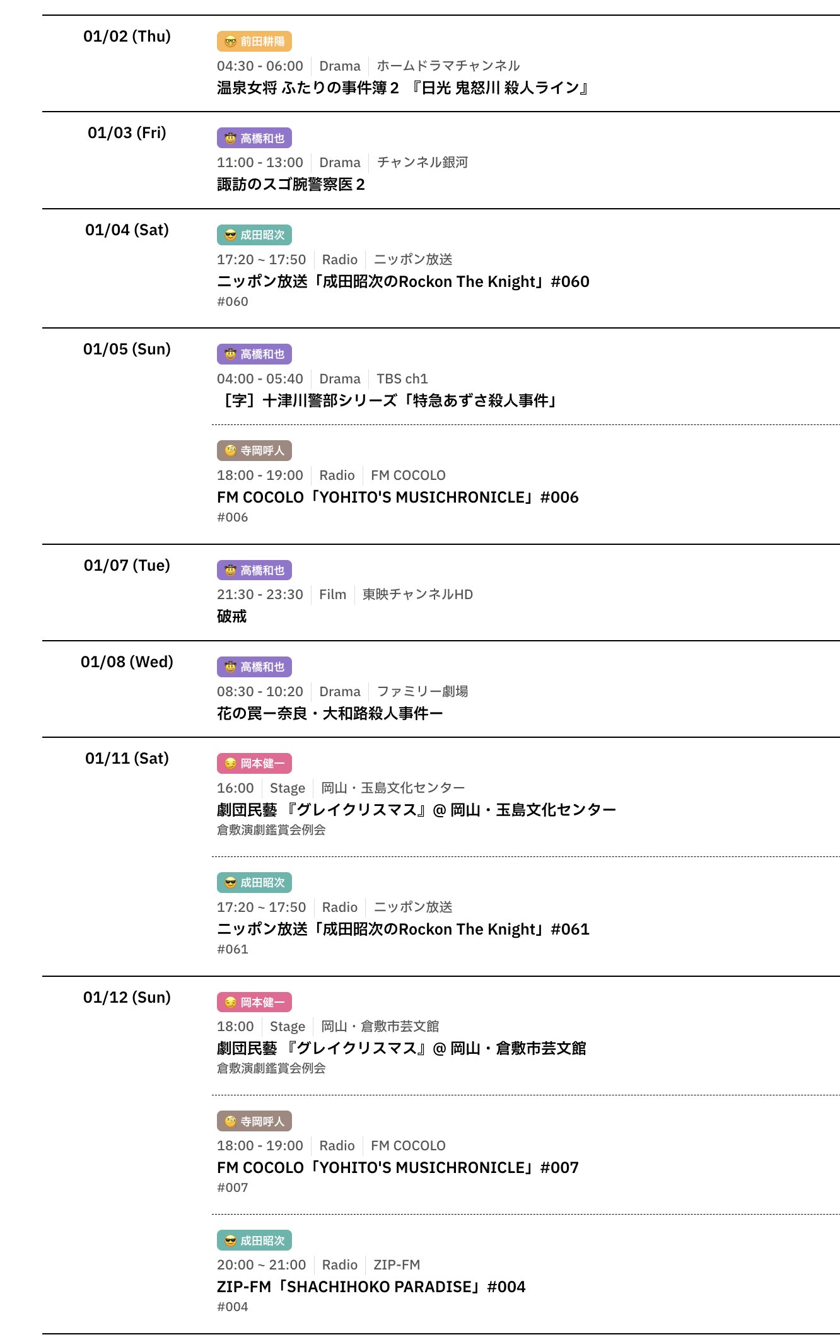Click the 01/05 (Sun) date heading
Screen dimensions: 840x1342
coord(127,349)
